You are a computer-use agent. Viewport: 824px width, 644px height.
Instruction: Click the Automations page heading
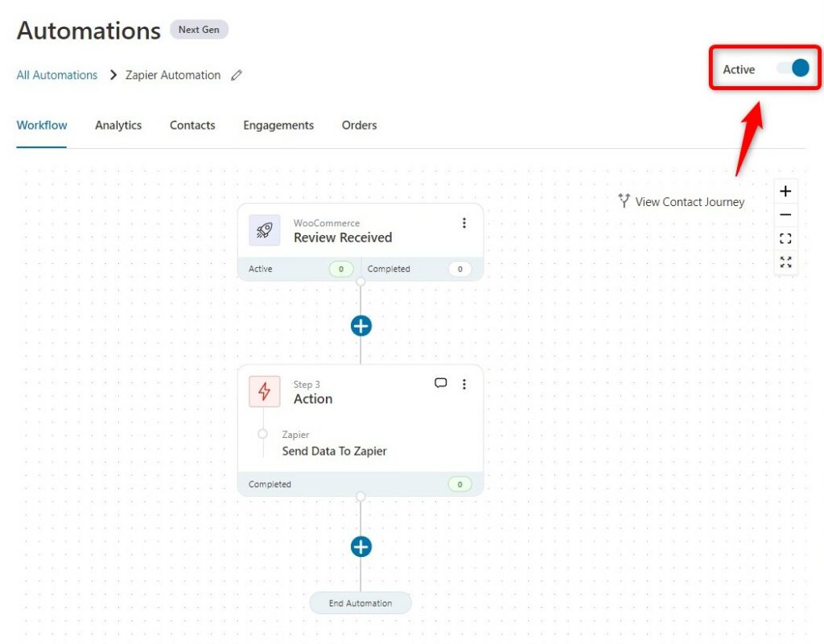coord(89,31)
